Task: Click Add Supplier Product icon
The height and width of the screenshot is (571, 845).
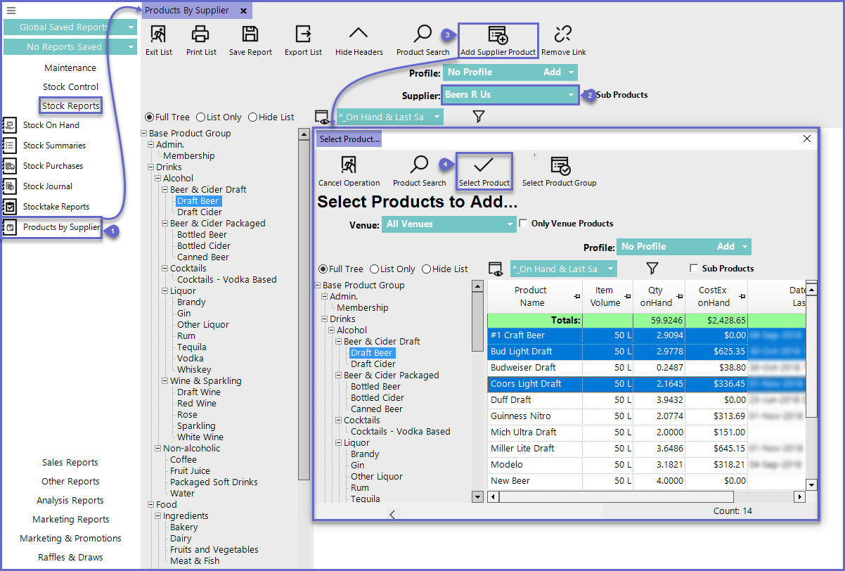Action: pyautogui.click(x=498, y=34)
